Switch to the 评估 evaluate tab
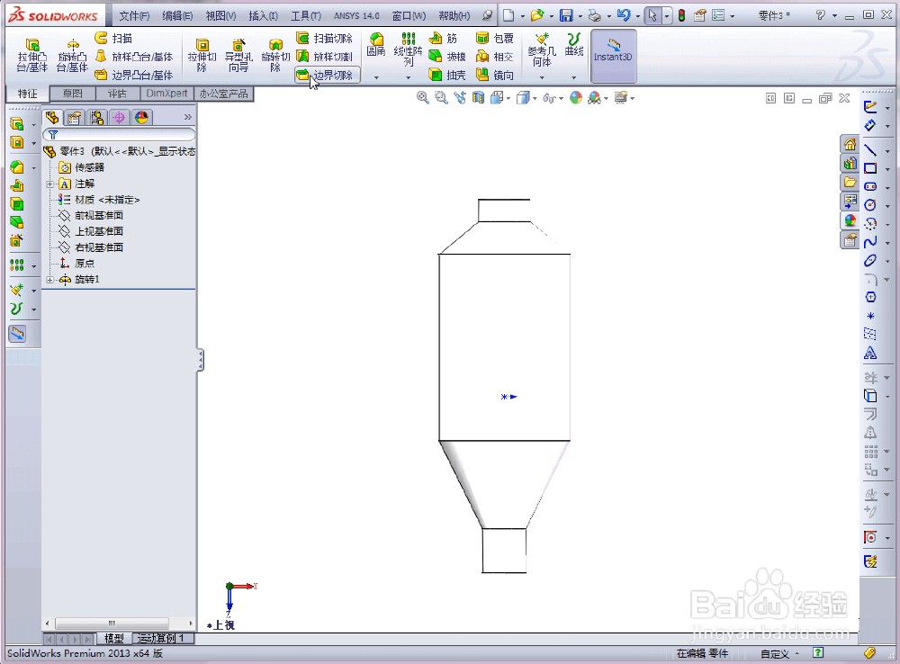Image resolution: width=900 pixels, height=664 pixels. [117, 93]
